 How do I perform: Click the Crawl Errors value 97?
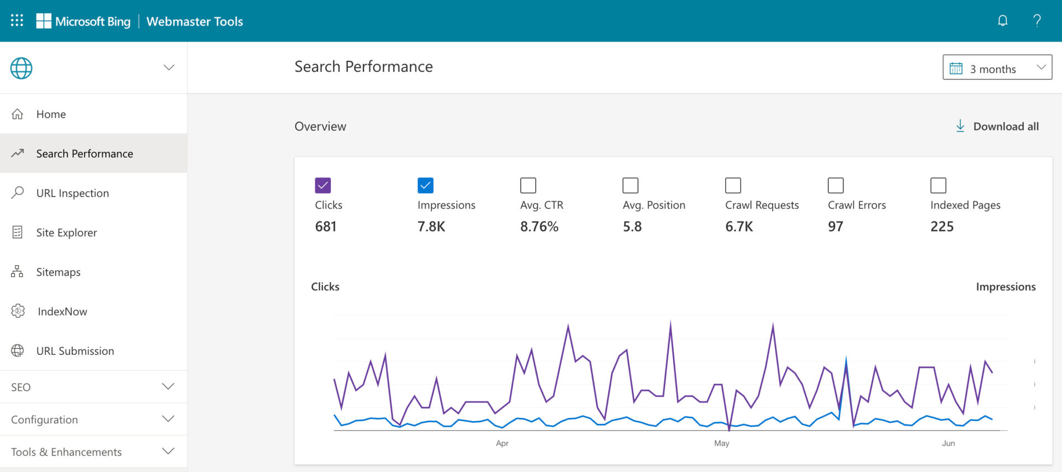835,227
